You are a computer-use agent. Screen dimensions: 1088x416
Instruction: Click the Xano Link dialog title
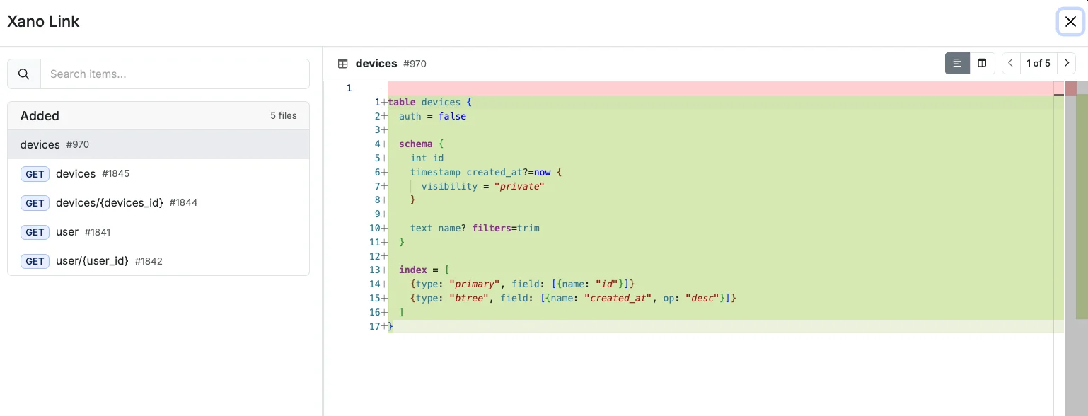pyautogui.click(x=43, y=21)
